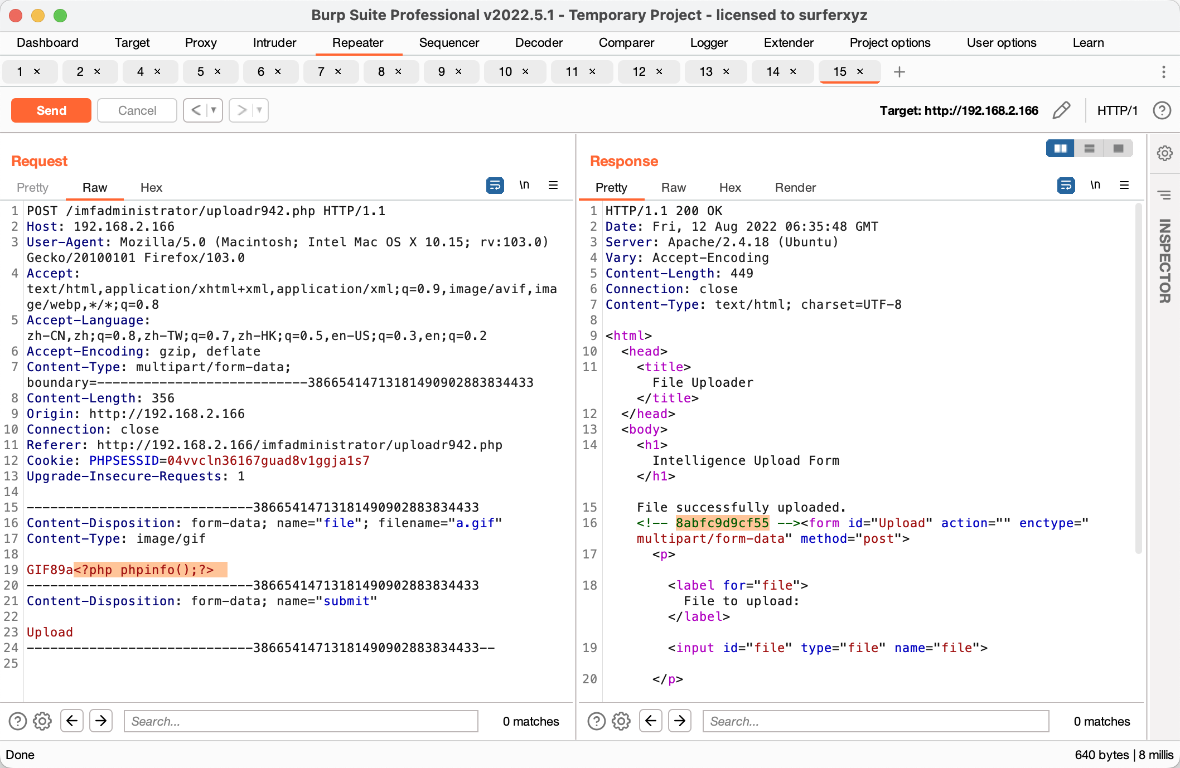Click the Target tab
Viewport: 1180px width, 768px height.
pos(132,43)
